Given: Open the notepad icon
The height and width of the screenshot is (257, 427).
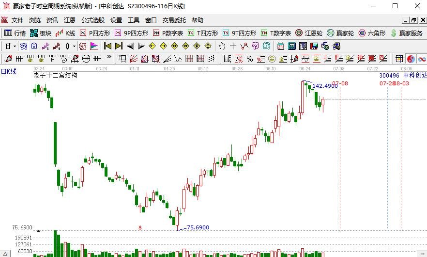Looking at the screenshot, I should (303, 46).
